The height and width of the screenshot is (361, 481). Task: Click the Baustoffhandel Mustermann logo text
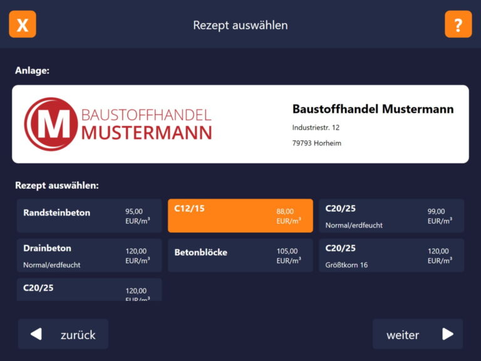(147, 124)
